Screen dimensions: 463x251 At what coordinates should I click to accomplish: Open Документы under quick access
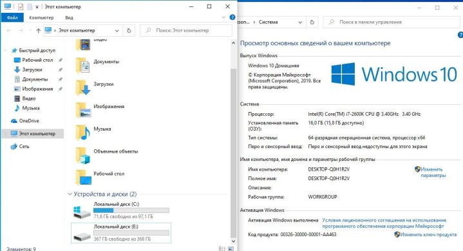(35, 79)
